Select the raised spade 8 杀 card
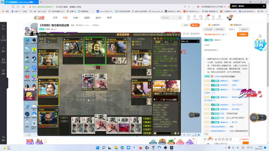The height and width of the screenshot is (151, 269). point(101,122)
